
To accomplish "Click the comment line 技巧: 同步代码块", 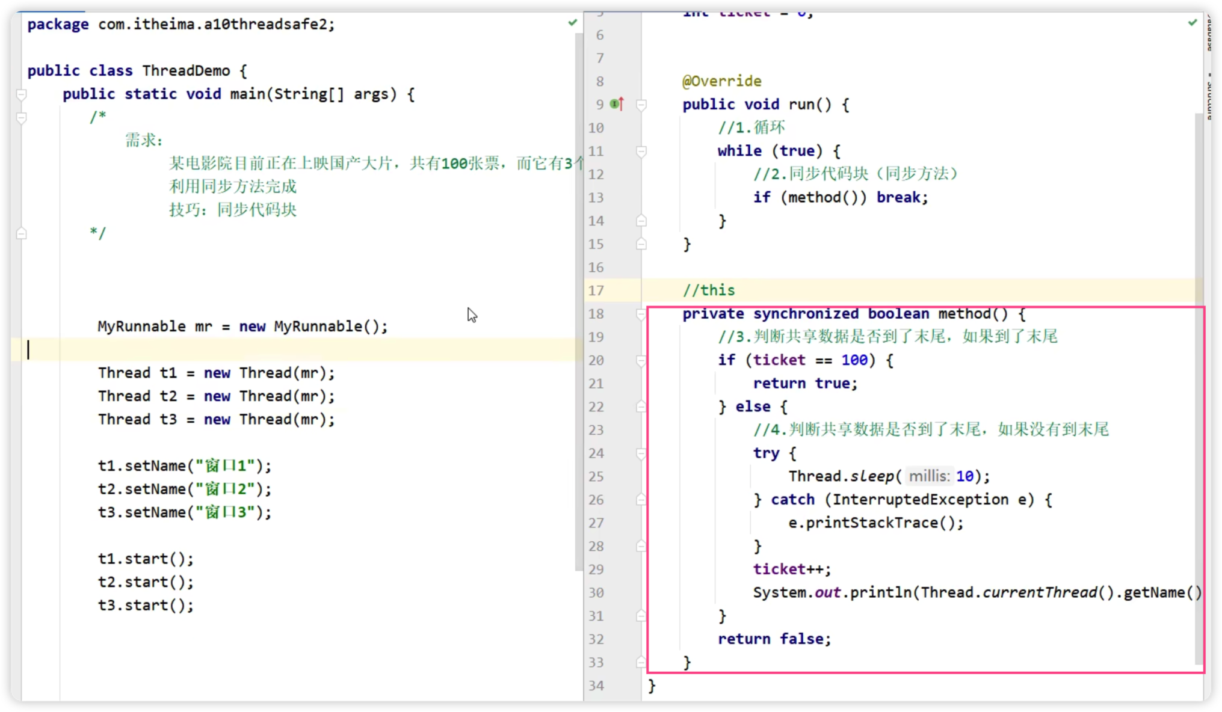I will click(233, 210).
